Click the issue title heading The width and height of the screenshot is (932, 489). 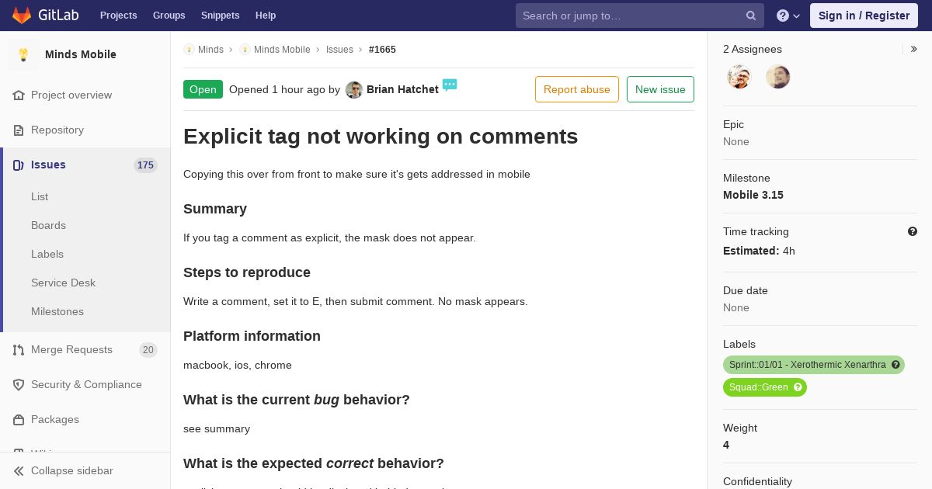381,137
